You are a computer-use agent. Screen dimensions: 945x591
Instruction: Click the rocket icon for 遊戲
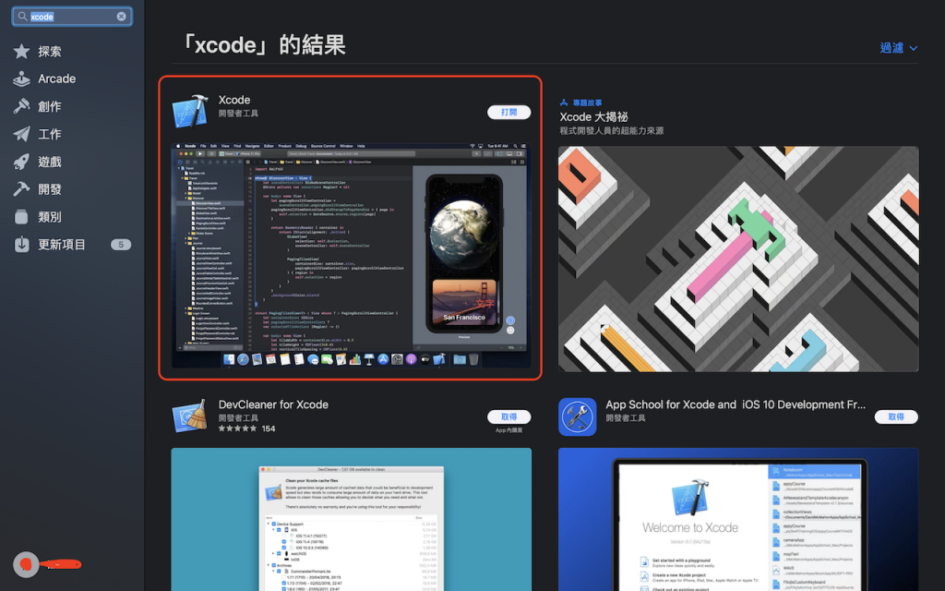tap(22, 162)
